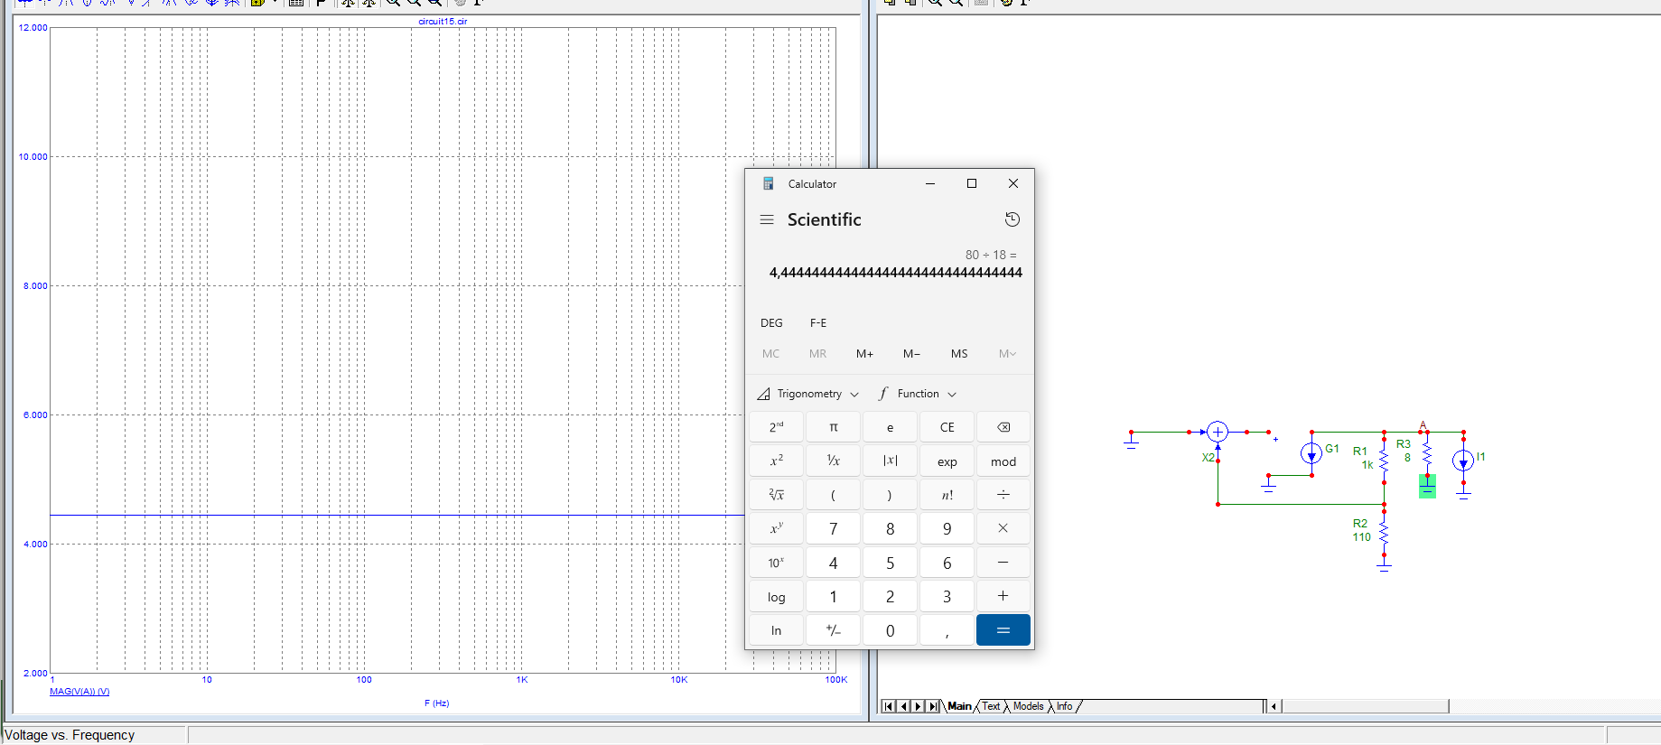1661x745 pixels.
Task: Click the backspace key in Calculator
Action: (x=1003, y=427)
